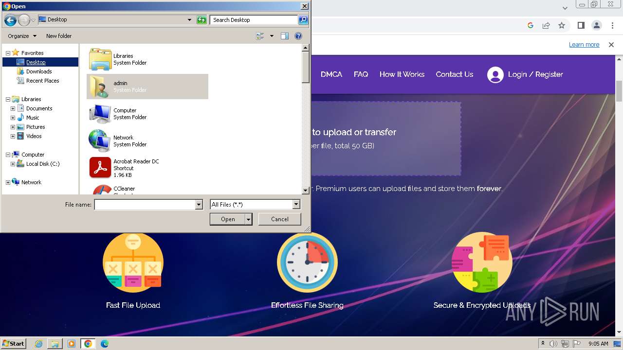This screenshot has height=350, width=623.
Task: Select the Computer system folder icon
Action: tap(100, 114)
